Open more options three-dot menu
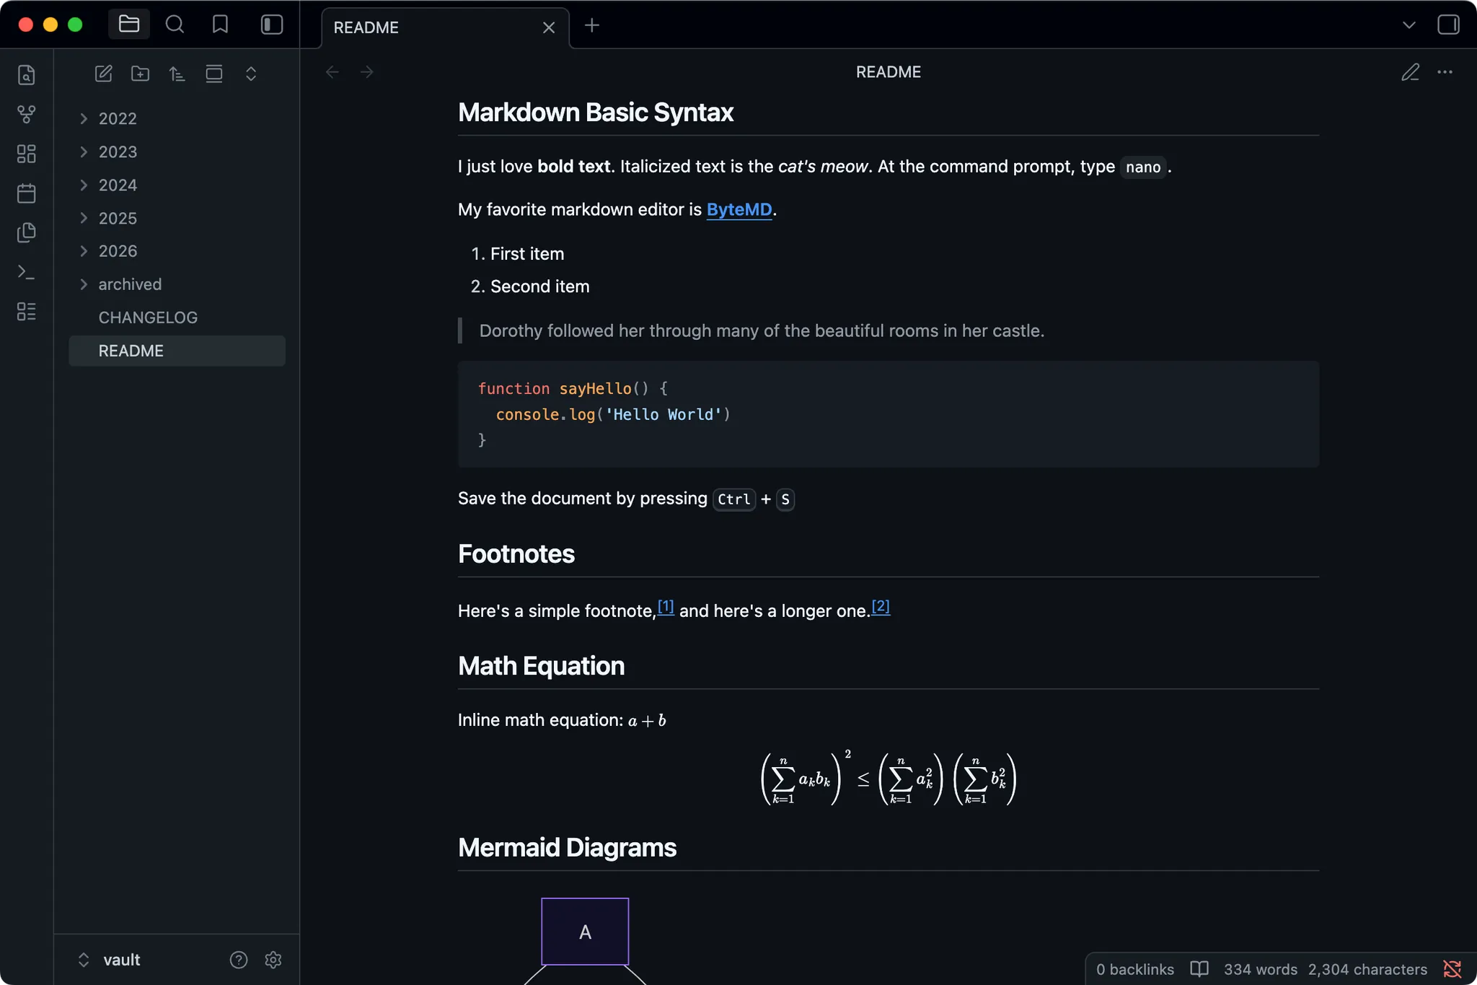Screen dimensions: 1477x985 (1445, 72)
